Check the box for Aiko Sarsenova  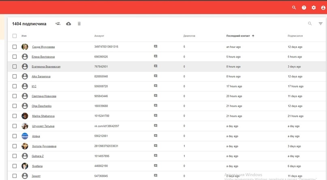click(15, 76)
